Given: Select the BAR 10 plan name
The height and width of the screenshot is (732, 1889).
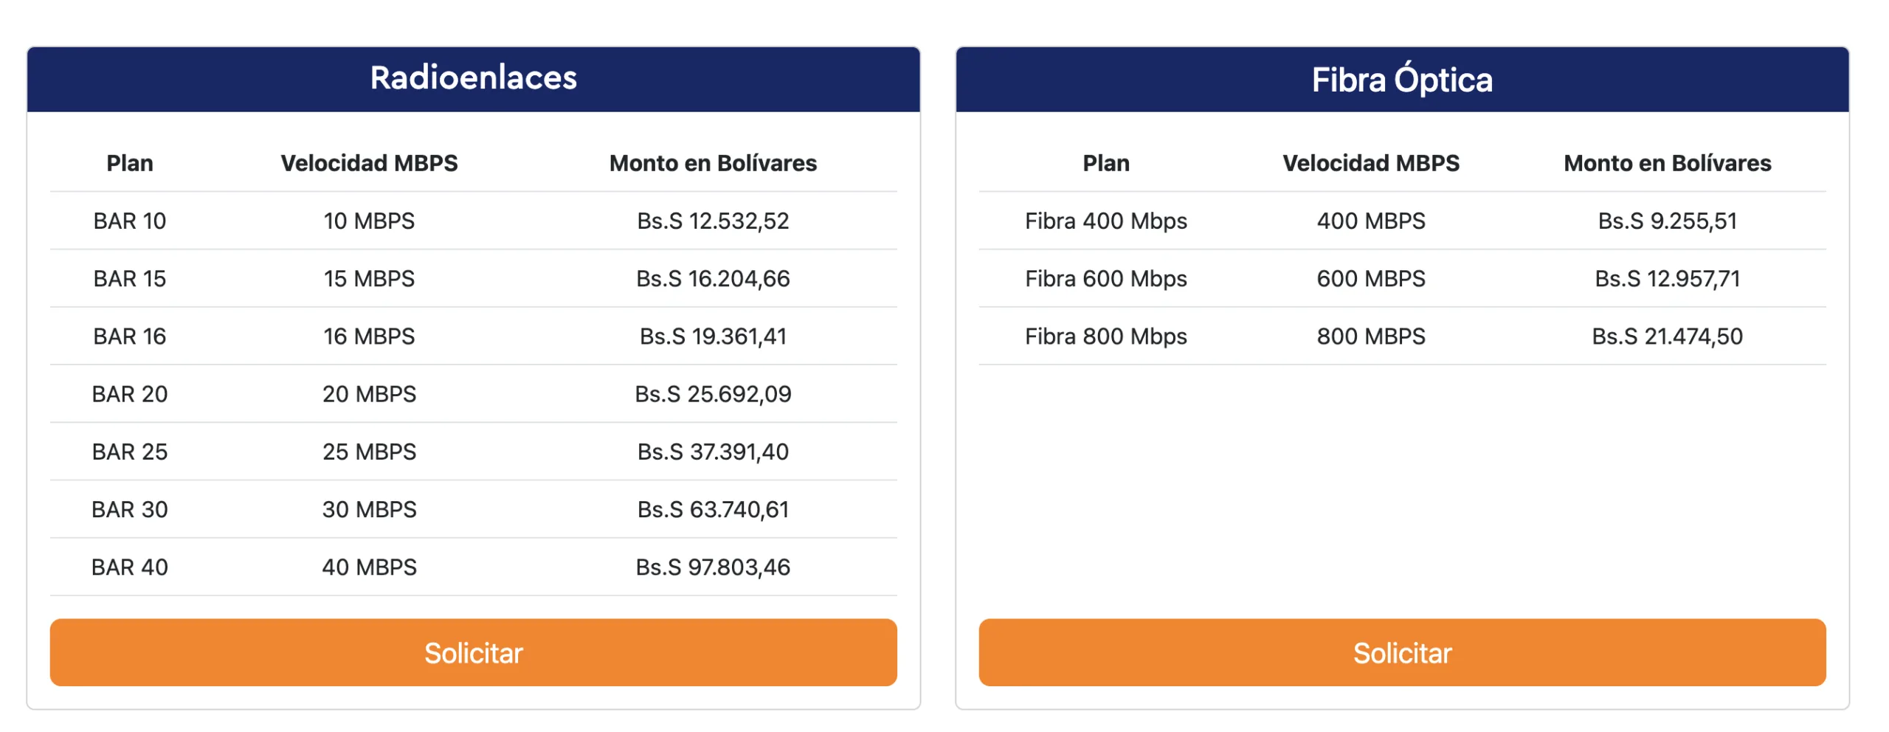Looking at the screenshot, I should pos(130,221).
